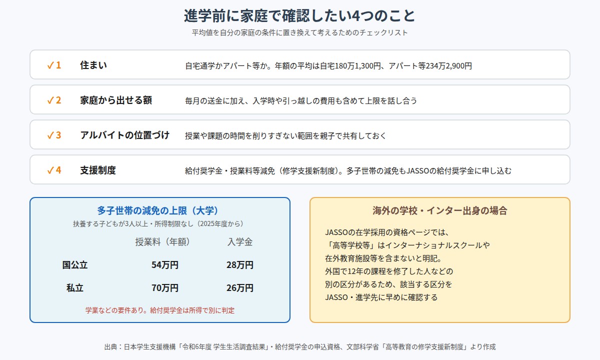Screen dimensions: 600x360
Task: Click the 自宅通学かアパート等か description
Action: point(328,65)
